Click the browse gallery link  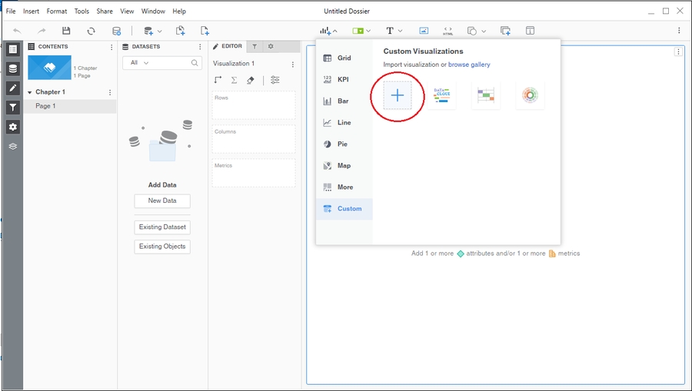(469, 65)
